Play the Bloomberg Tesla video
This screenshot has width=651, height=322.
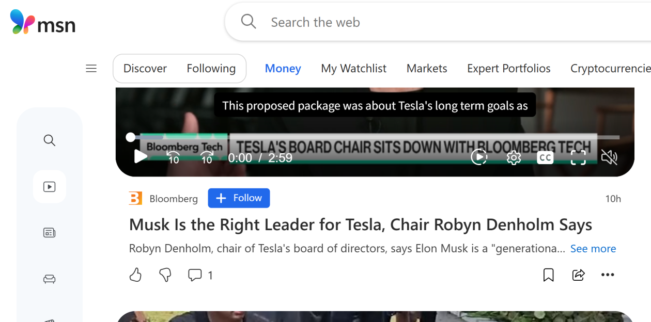pos(141,157)
